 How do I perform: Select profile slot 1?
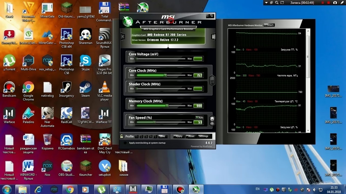tap(137, 136)
